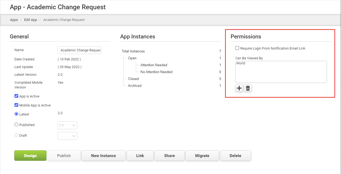
Task: Select the Draft radio button
Action: [x=16, y=135]
